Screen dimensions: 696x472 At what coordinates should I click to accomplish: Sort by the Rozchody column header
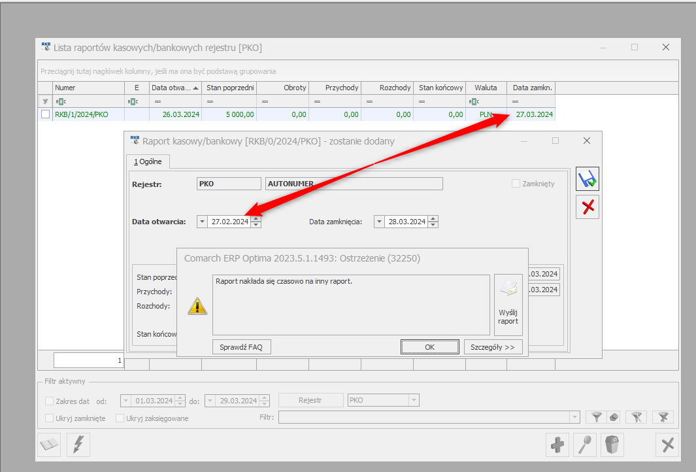click(388, 88)
